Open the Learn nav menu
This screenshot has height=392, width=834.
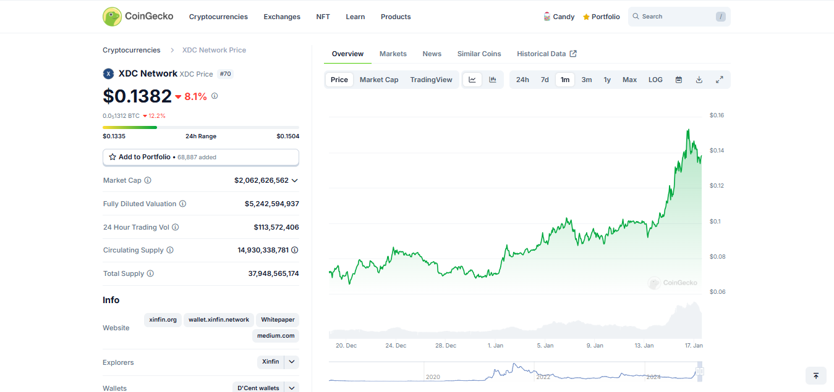point(355,17)
